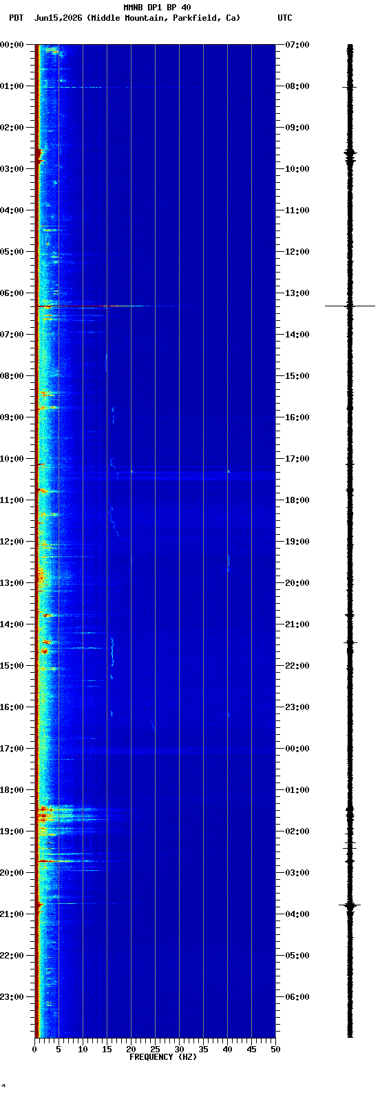This screenshot has width=380, height=1093.
Task: Click the frequency axis tick label 45
Action: coord(251,1050)
